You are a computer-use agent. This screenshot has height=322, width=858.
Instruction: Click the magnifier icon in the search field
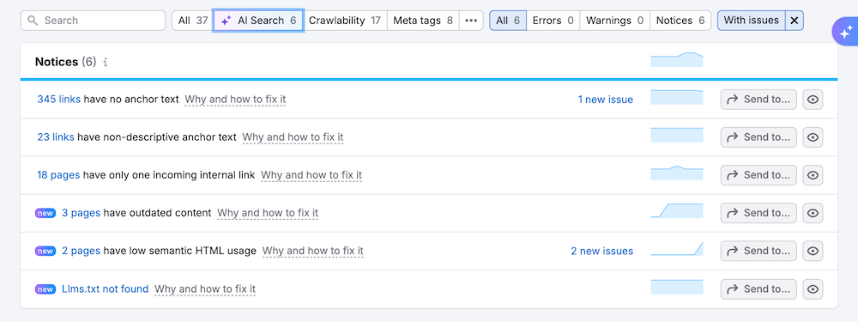pos(33,21)
